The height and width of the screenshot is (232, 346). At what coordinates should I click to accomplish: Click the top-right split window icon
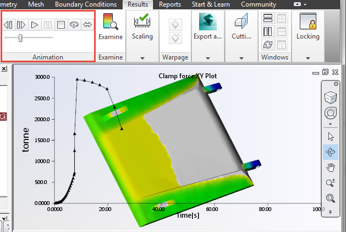tap(282, 18)
